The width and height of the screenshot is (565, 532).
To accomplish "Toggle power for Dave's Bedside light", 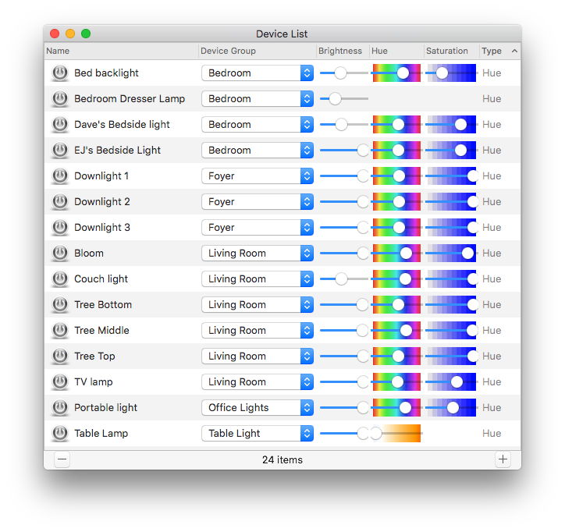I will [x=60, y=125].
